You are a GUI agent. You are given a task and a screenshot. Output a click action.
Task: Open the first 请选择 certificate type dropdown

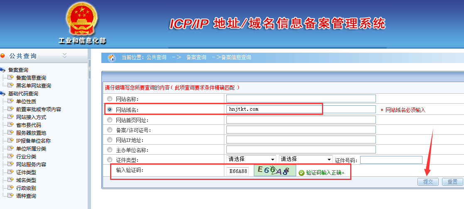251,159
